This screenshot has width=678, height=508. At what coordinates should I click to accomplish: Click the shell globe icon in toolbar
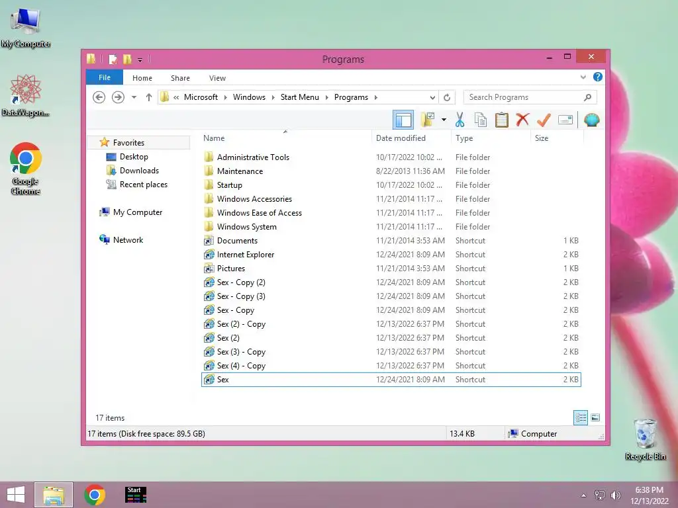[x=591, y=120]
